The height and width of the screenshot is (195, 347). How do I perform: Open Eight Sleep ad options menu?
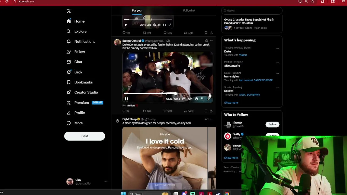(x=211, y=119)
